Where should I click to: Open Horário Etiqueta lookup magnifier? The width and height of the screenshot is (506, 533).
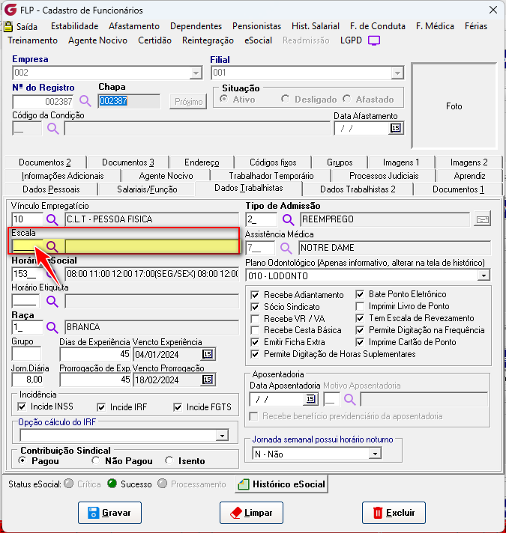coord(52,301)
